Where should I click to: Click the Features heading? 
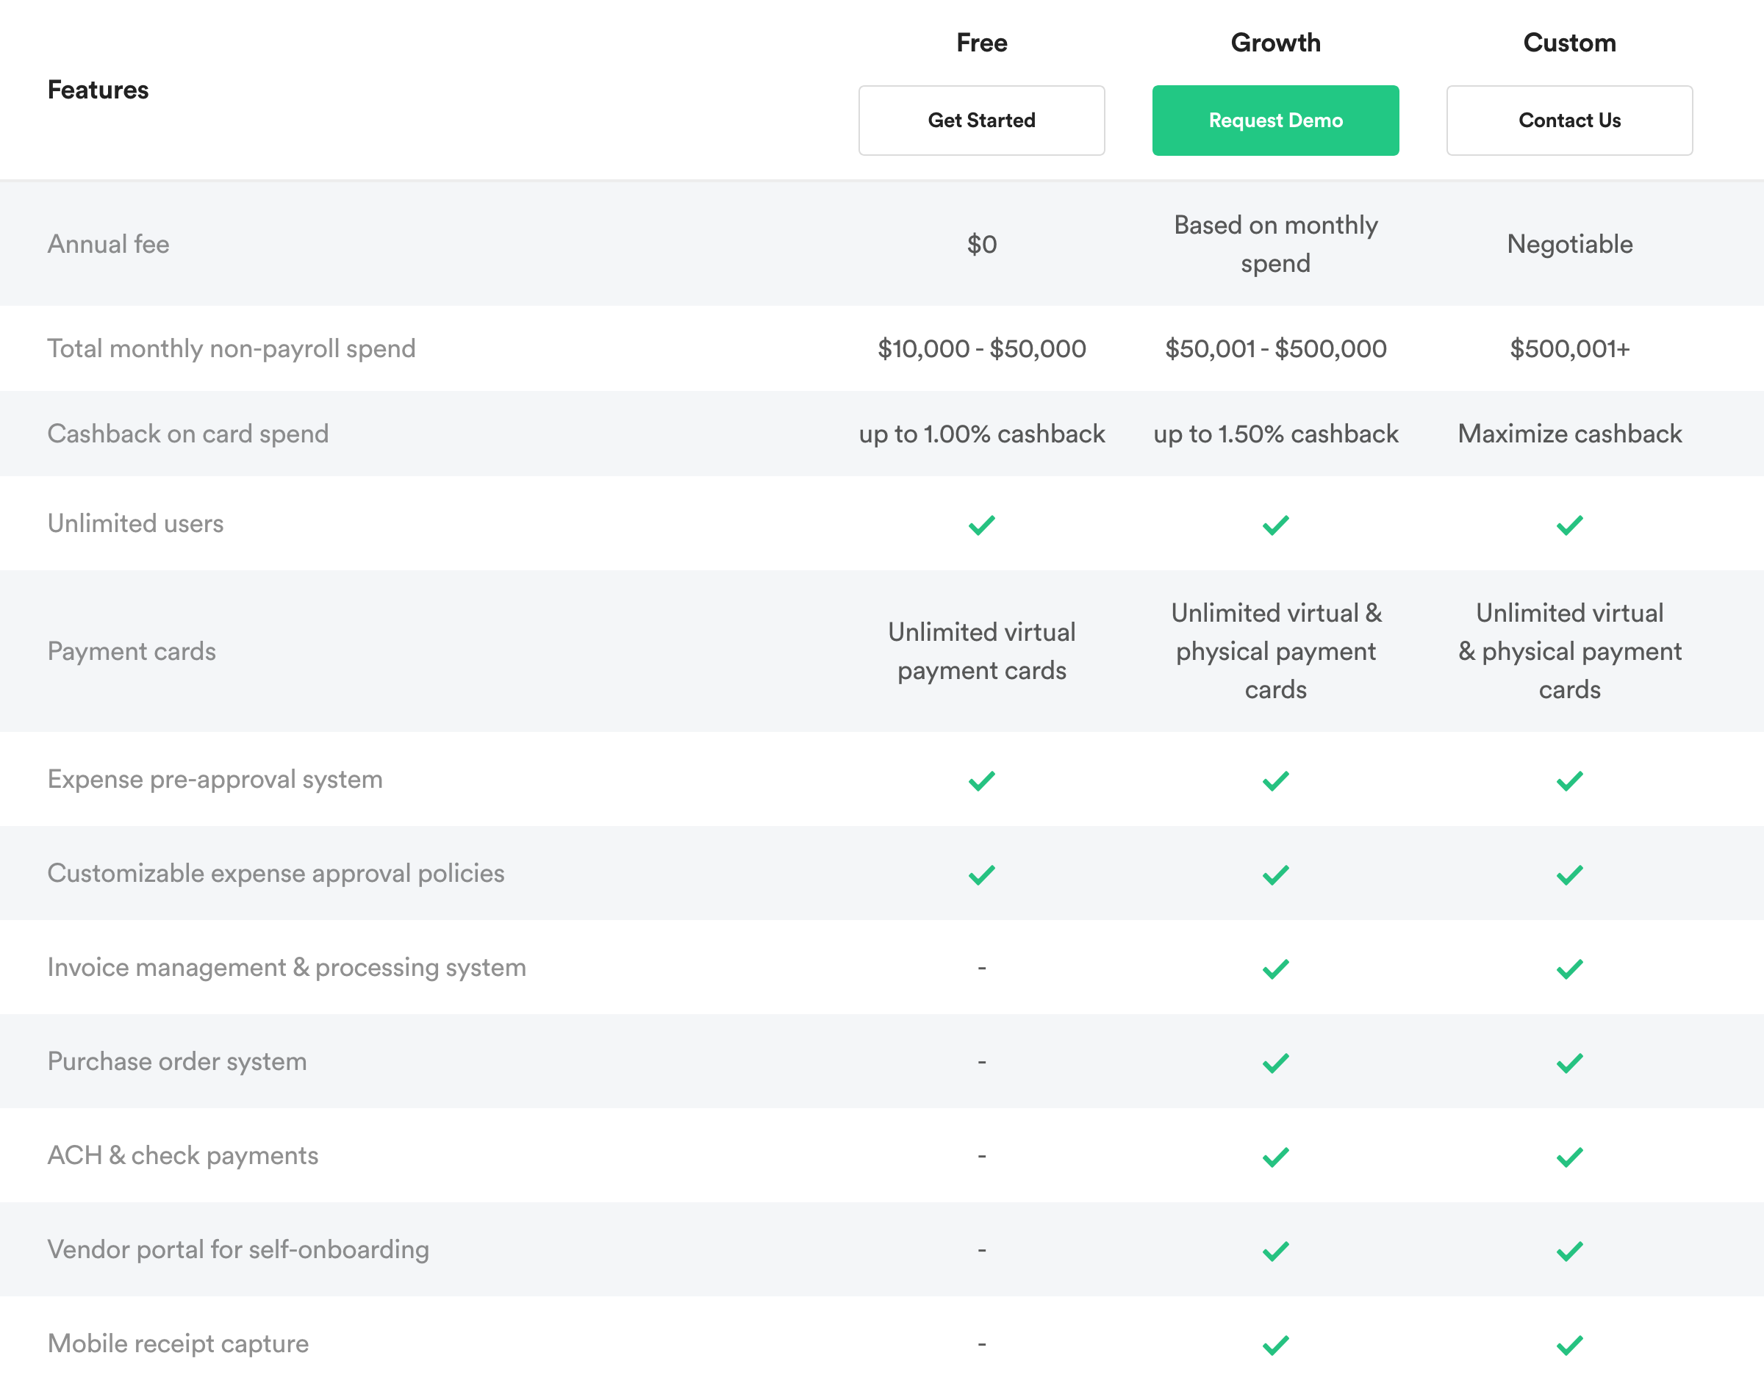[98, 89]
